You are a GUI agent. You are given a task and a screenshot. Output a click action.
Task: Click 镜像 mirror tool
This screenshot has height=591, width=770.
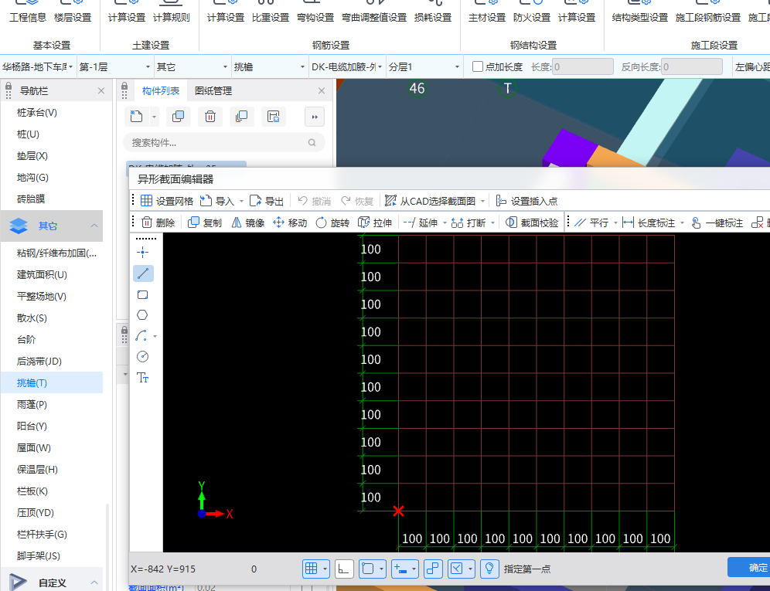[x=248, y=222]
